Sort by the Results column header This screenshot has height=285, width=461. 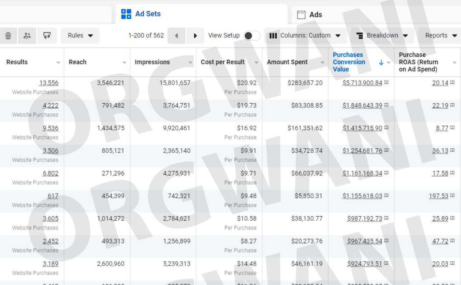click(17, 62)
